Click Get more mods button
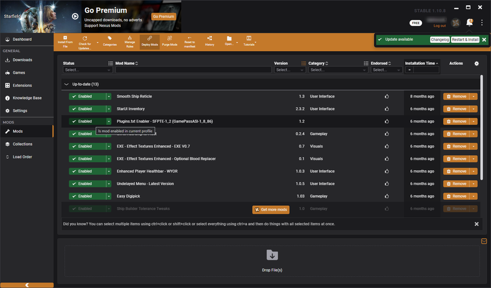The image size is (491, 288). coord(271,209)
